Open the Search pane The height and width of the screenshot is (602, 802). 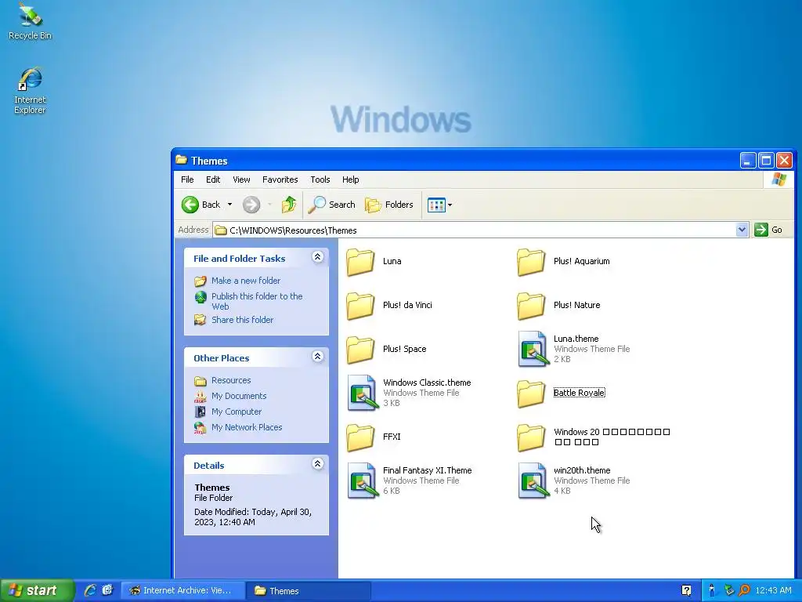click(331, 205)
